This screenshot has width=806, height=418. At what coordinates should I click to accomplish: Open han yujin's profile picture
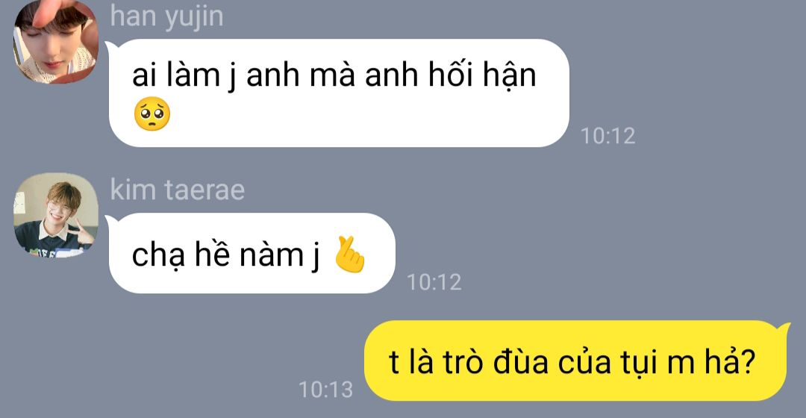tap(55, 42)
